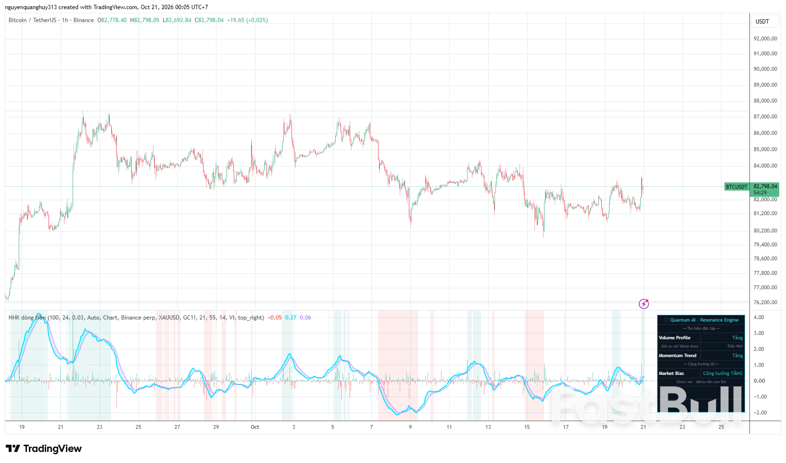Click the Trên VAH value cell
The width and height of the screenshot is (786, 463).
735,347
